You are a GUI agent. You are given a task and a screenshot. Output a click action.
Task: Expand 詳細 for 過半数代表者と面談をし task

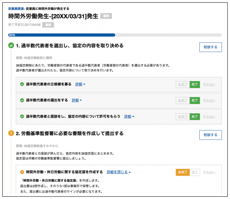(x=129, y=116)
